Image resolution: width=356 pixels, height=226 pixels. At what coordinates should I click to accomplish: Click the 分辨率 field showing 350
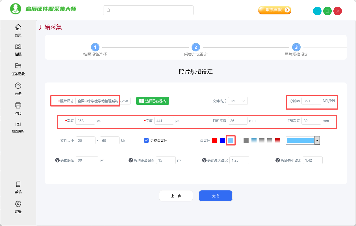tap(311, 101)
